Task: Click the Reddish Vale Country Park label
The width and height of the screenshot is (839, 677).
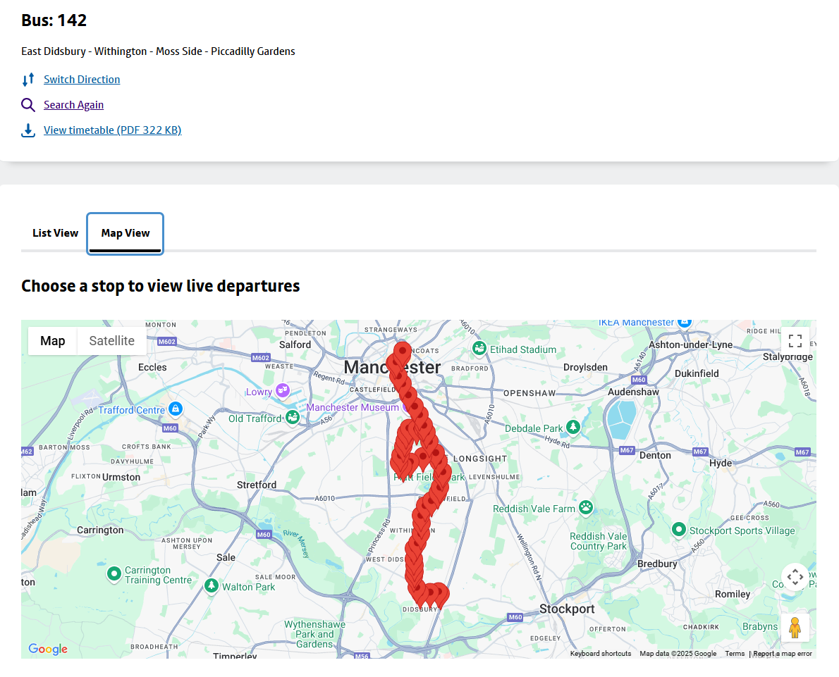Action: coord(598,541)
